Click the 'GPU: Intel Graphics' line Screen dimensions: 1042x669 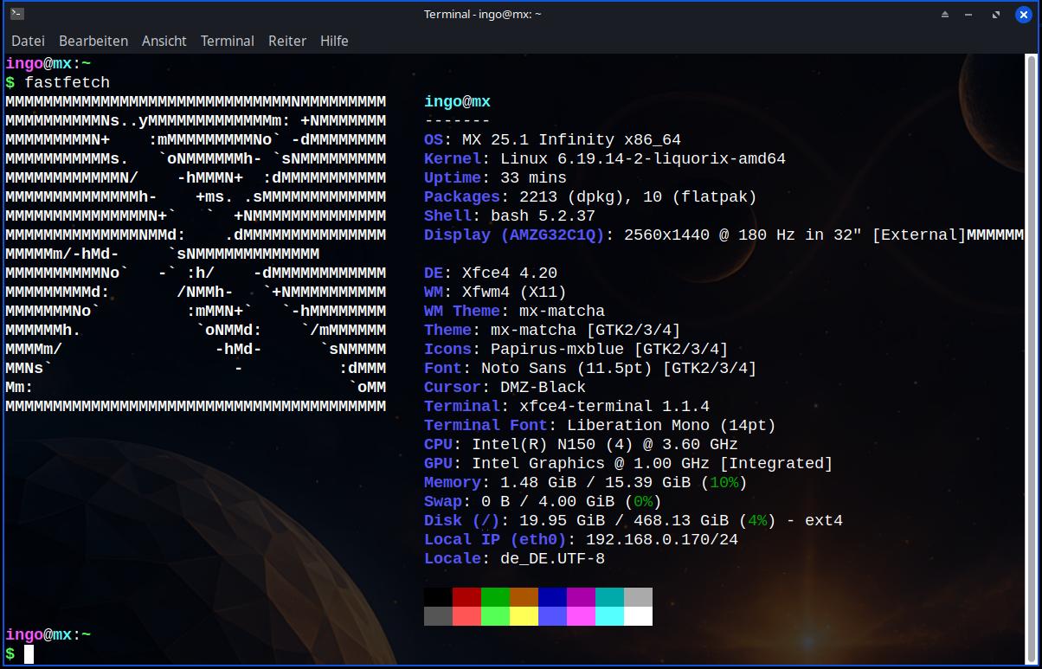tap(628, 463)
